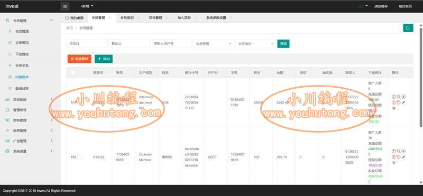Click the magnifier view icon in row 156

399,151
